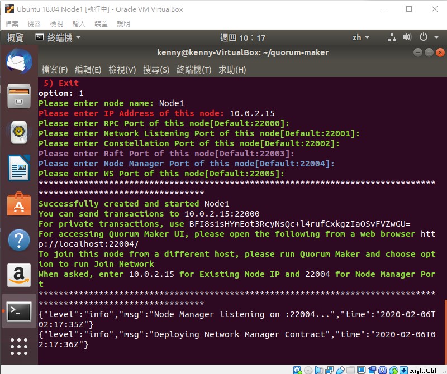Open the terminal 編輯(E) menu
This screenshot has height=374, width=447.
88,70
